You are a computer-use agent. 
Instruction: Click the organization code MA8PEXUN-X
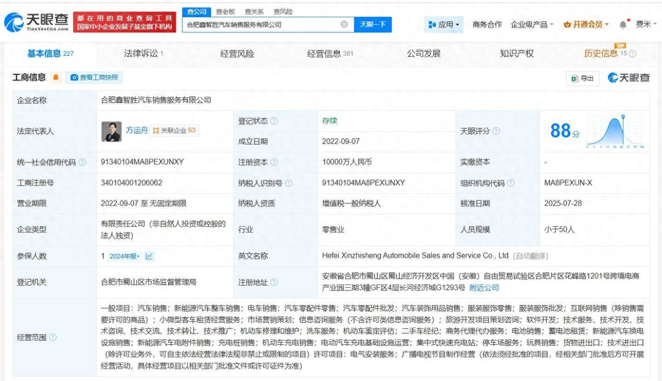(568, 183)
